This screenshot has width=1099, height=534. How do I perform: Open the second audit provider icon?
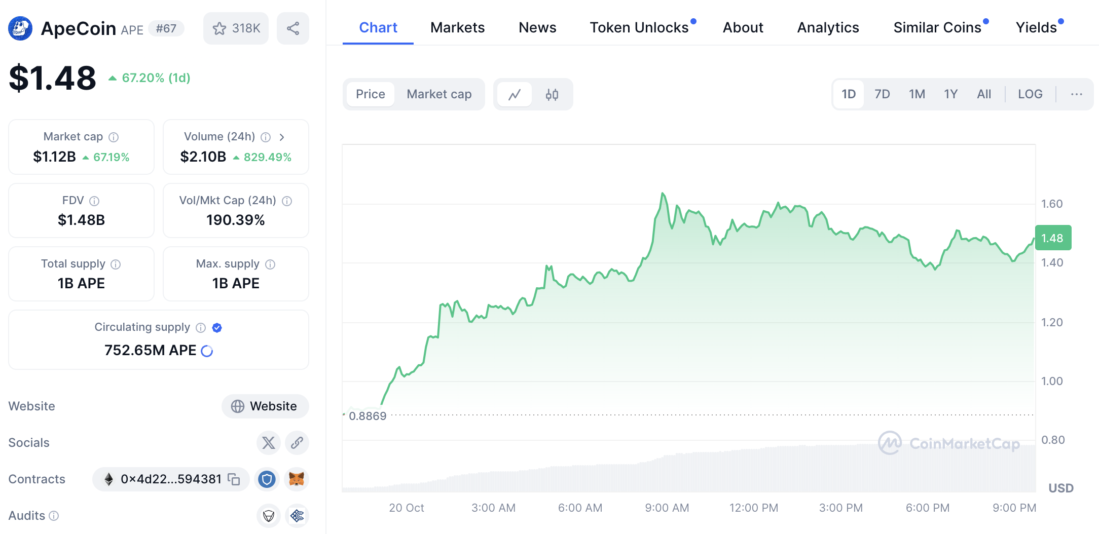[x=297, y=516]
